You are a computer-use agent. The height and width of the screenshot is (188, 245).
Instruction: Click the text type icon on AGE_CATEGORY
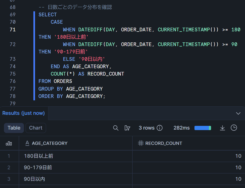click(x=27, y=143)
